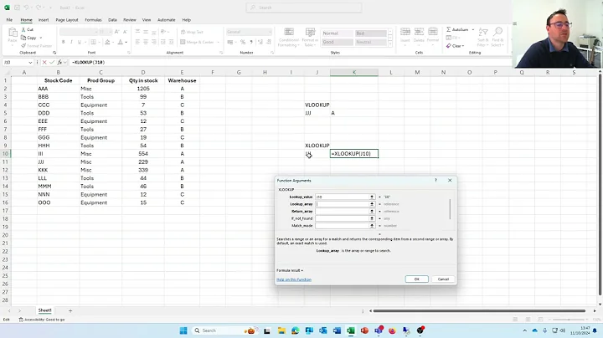Switch to the Insert ribbon tab

tap(44, 19)
